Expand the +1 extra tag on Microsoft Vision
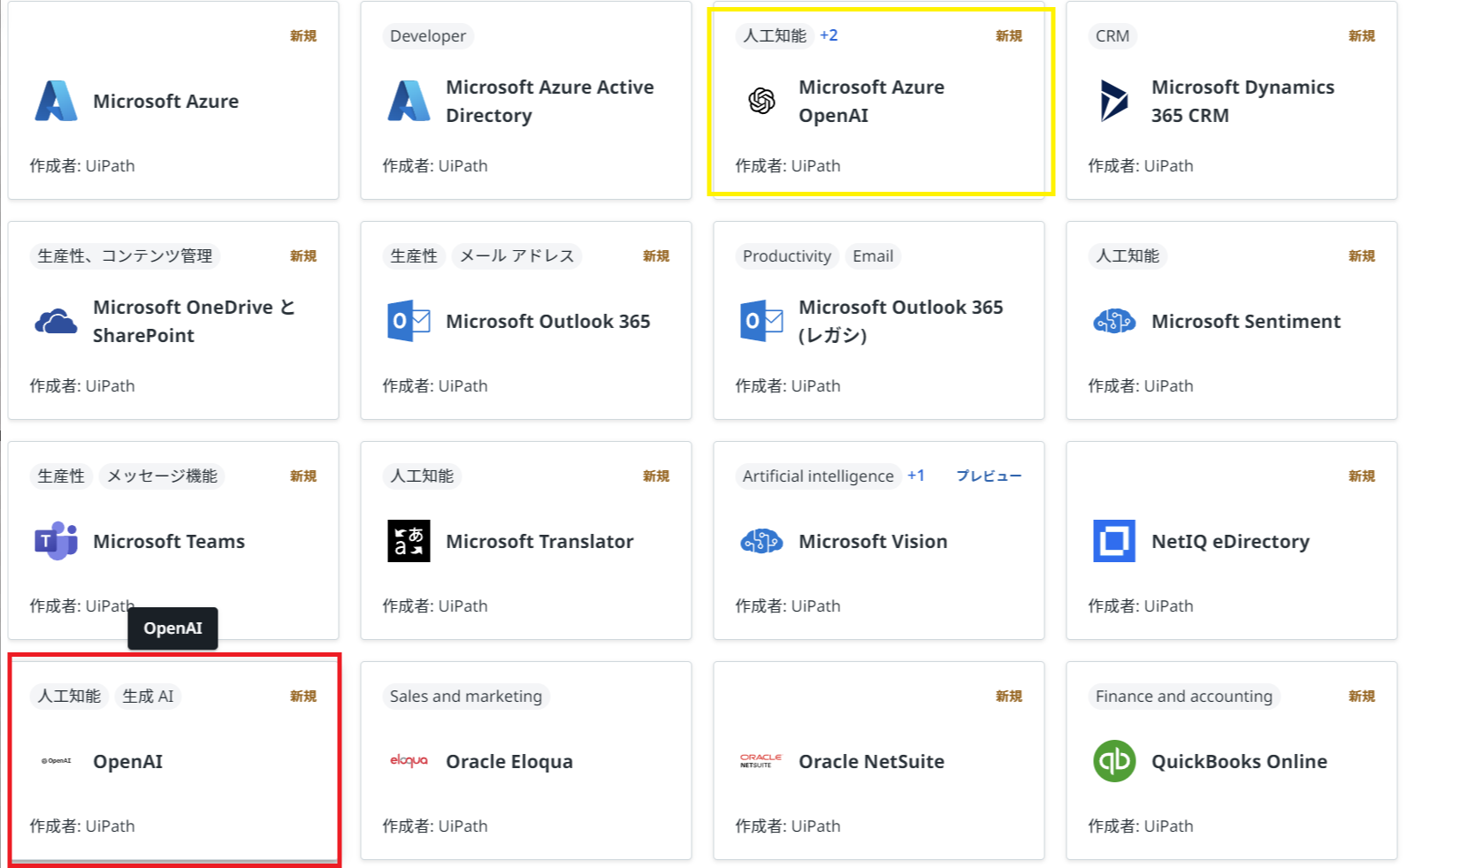Screen dimensions: 1468x868 click(916, 476)
